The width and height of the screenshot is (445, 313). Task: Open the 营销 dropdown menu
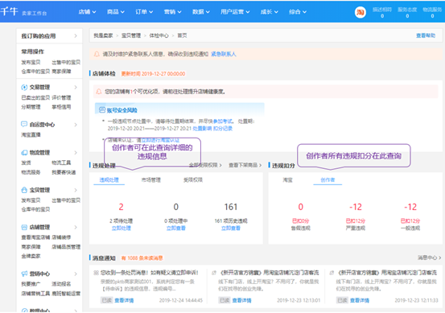[172, 12]
